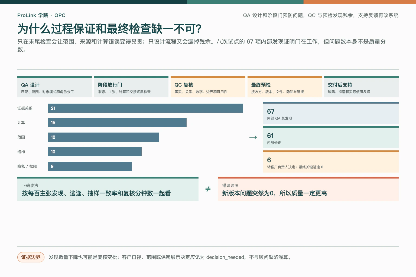Click the '61 内部修正' stat card
This screenshot has width=416, height=277.
331,137
